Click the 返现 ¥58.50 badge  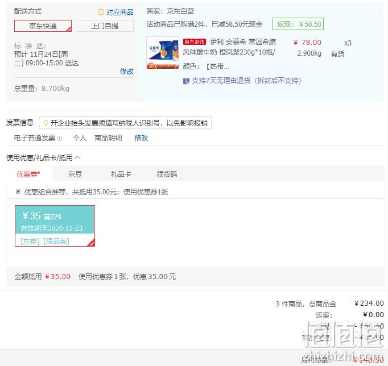[298, 24]
